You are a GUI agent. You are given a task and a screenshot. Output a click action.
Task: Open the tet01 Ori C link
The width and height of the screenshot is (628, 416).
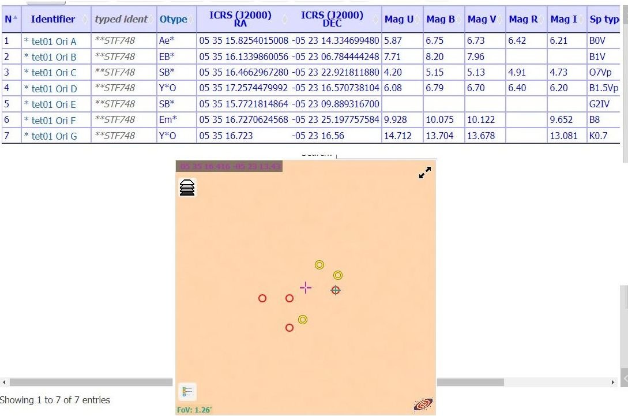[x=54, y=73]
